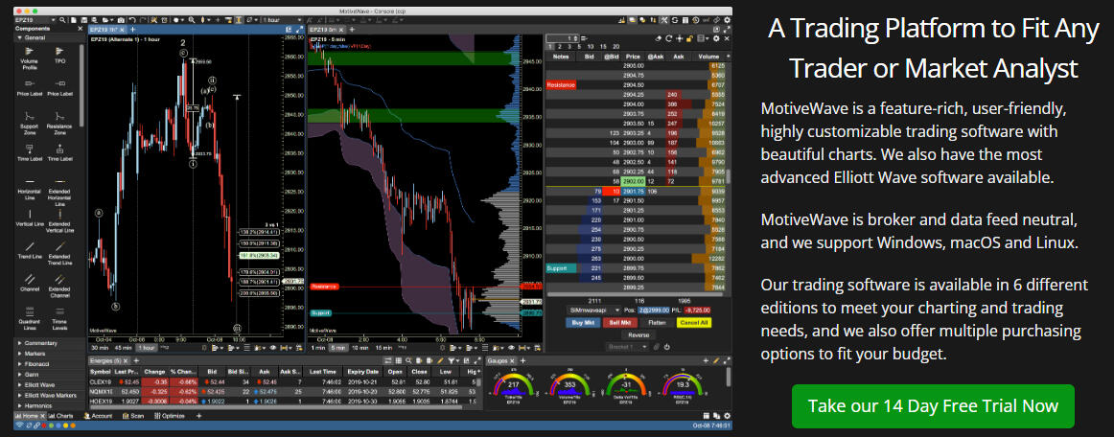The image size is (1114, 437).
Task: Pick the Channel drawing tool
Action: tap(29, 282)
